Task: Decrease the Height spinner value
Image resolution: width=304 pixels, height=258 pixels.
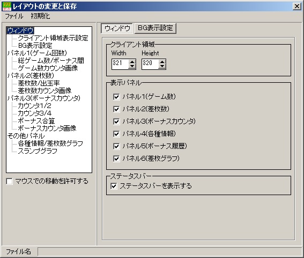Action: pyautogui.click(x=162, y=67)
